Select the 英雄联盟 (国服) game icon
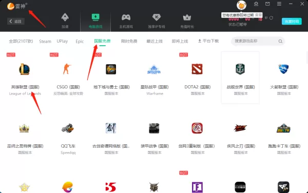 24,69
